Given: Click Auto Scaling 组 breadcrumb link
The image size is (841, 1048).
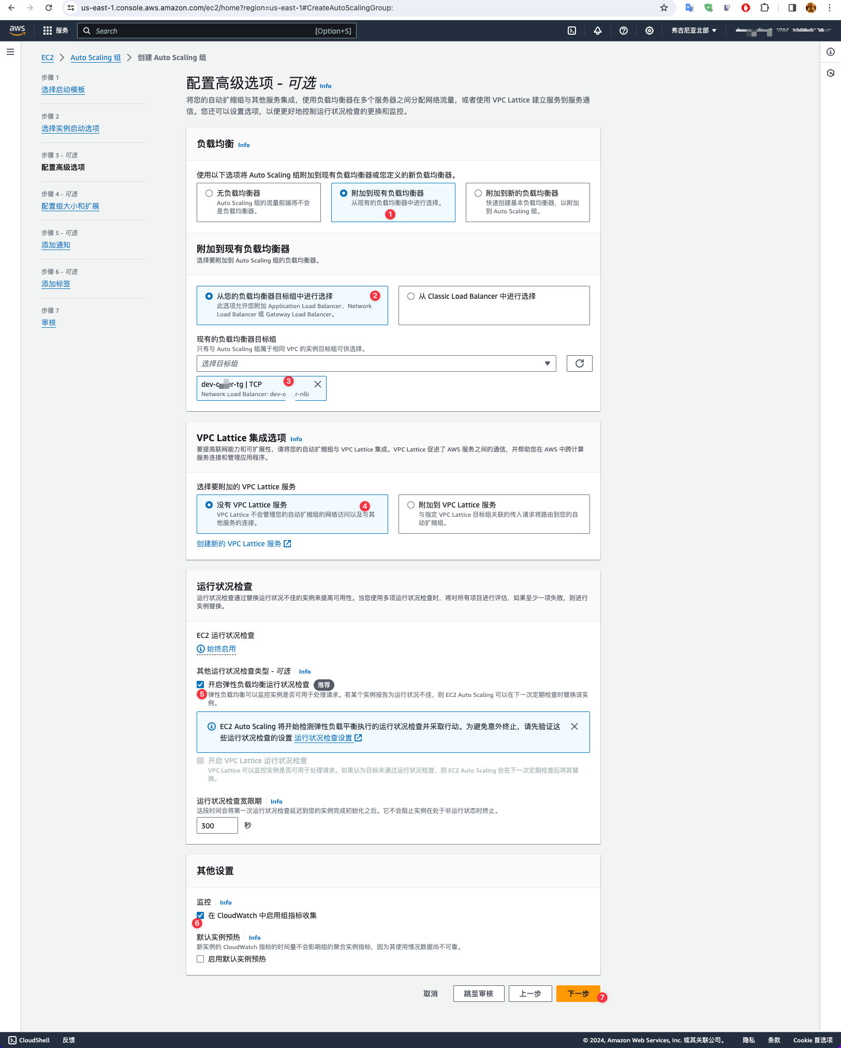Looking at the screenshot, I should 96,57.
